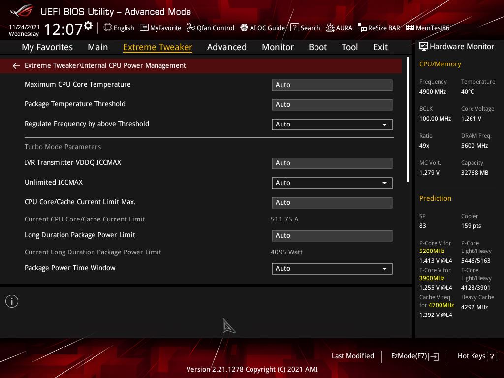Go to the Monitor tab
This screenshot has height=378, width=504.
click(278, 47)
